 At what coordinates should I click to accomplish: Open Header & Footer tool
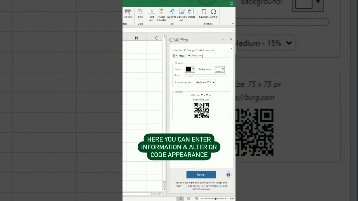pos(161,15)
